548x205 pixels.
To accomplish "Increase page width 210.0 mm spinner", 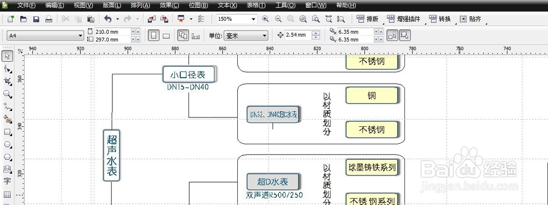I will click(x=138, y=31).
